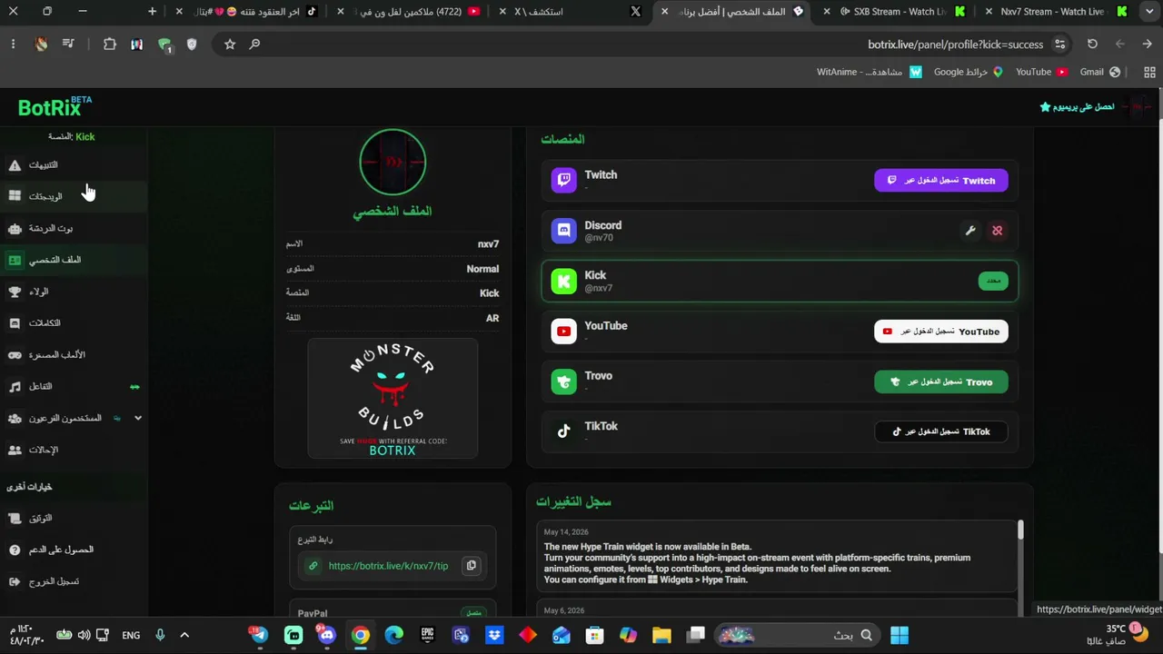This screenshot has width=1163, height=654.
Task: Click the green selected badge on Kick
Action: 993,282
